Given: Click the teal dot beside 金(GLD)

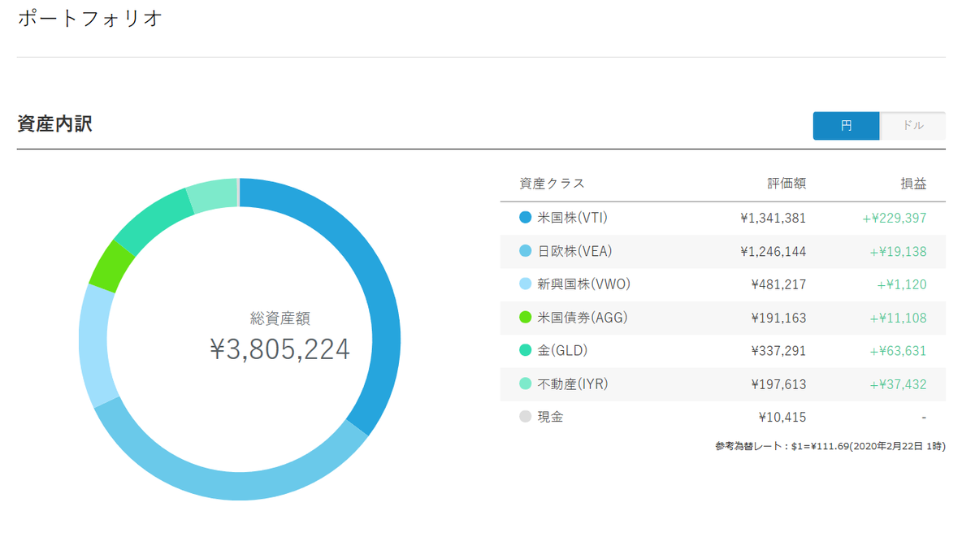Looking at the screenshot, I should click(x=526, y=351).
